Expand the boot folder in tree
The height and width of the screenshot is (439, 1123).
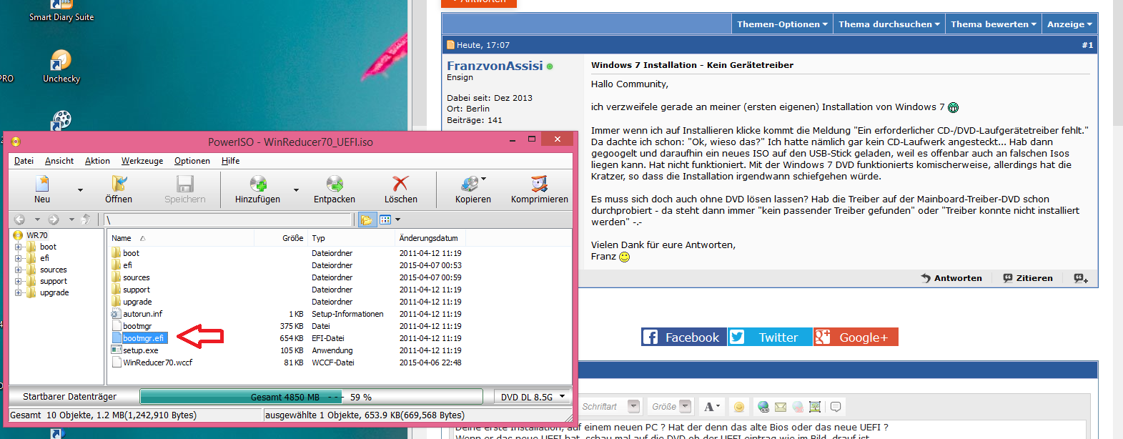click(18, 247)
